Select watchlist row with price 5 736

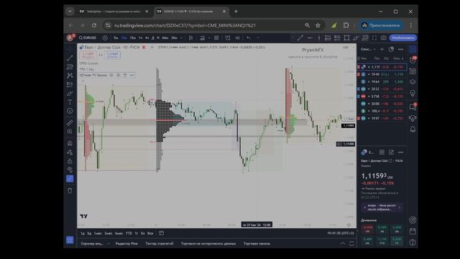tap(382, 96)
